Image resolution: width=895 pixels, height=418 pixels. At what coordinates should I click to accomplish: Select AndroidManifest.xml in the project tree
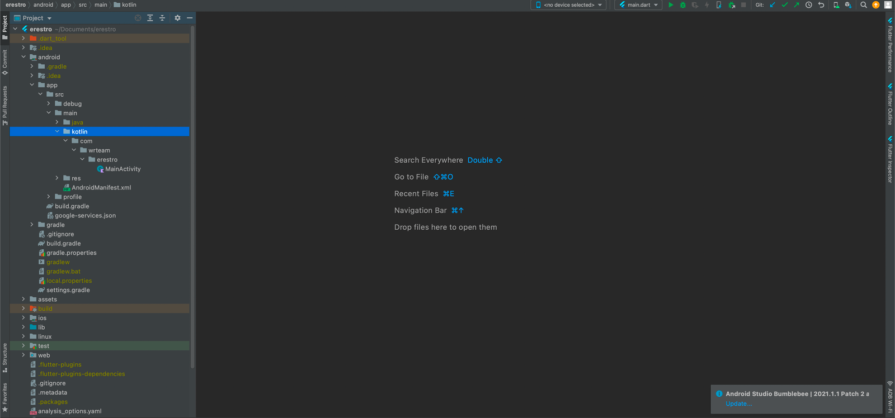coord(101,188)
